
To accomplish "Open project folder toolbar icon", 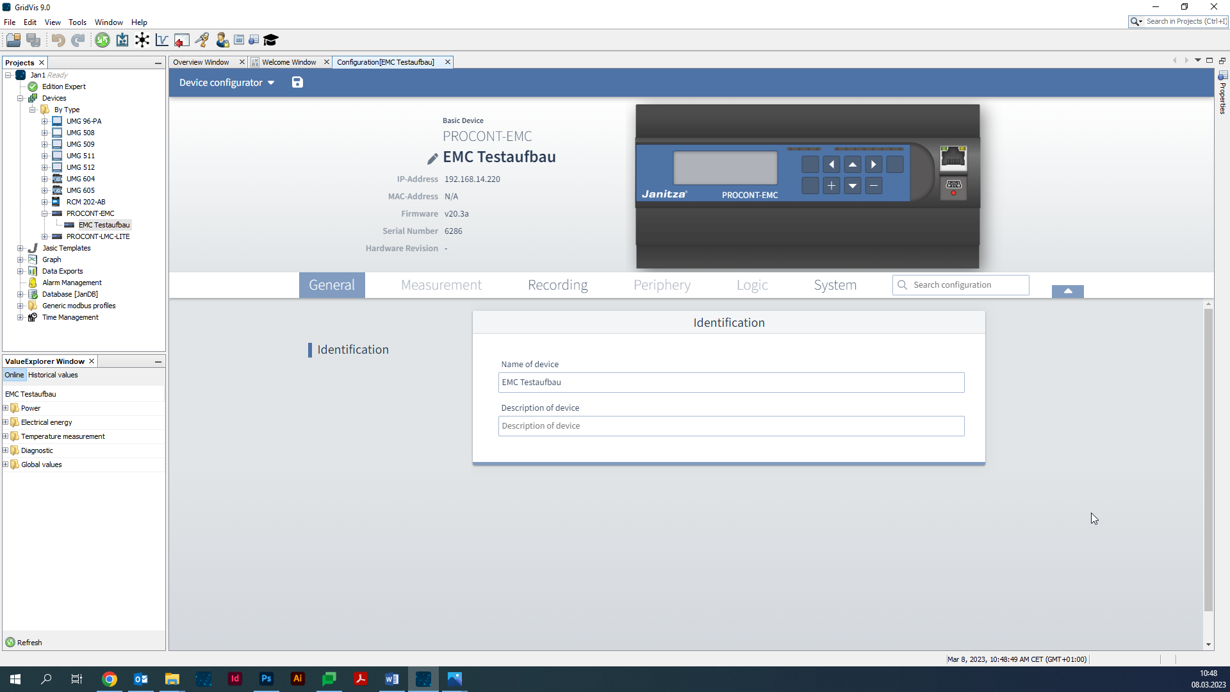I will point(13,40).
